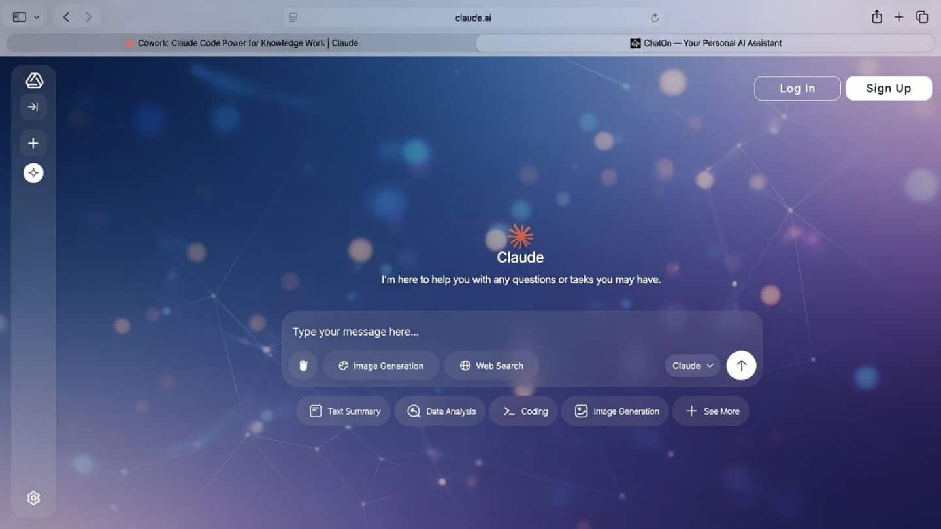Click the round icon button left of Image Generation in the message box

pyautogui.click(x=303, y=366)
